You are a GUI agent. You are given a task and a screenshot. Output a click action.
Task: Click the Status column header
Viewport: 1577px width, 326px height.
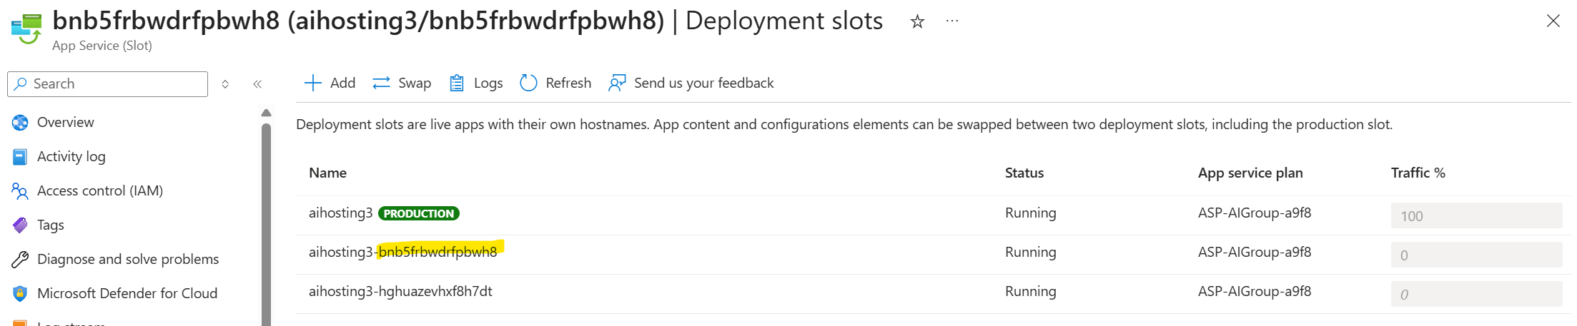pos(1024,173)
